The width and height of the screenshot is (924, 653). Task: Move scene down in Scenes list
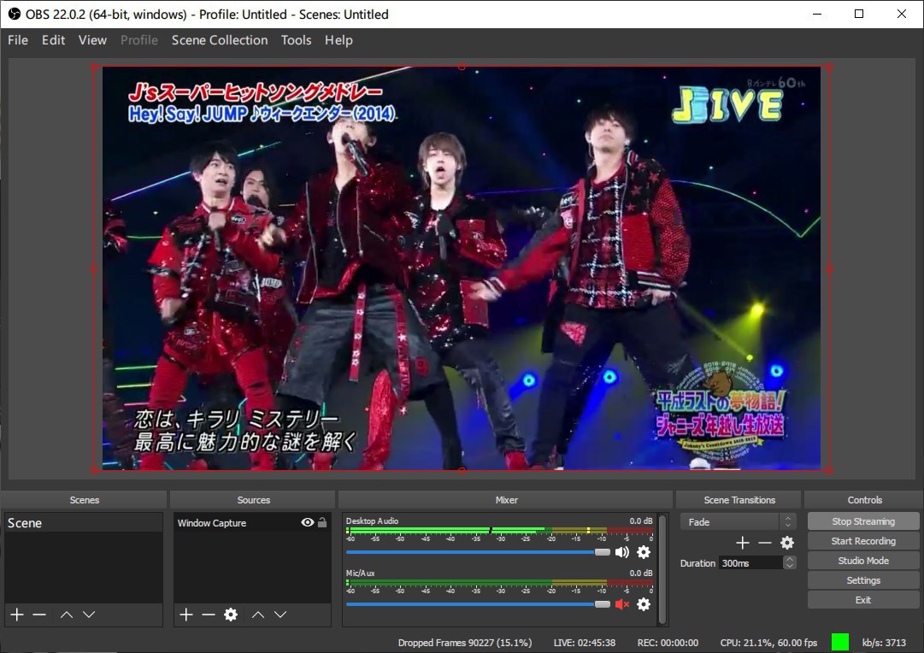tap(89, 615)
